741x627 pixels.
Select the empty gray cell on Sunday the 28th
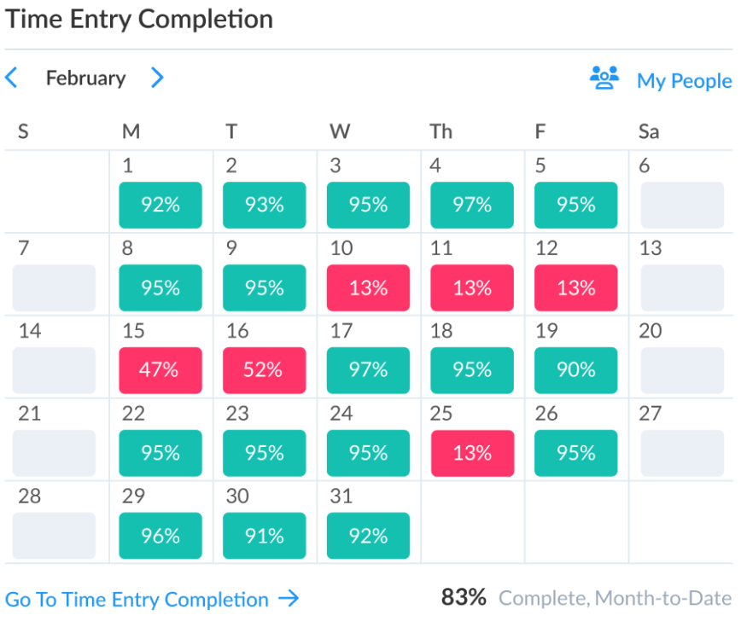(x=54, y=536)
